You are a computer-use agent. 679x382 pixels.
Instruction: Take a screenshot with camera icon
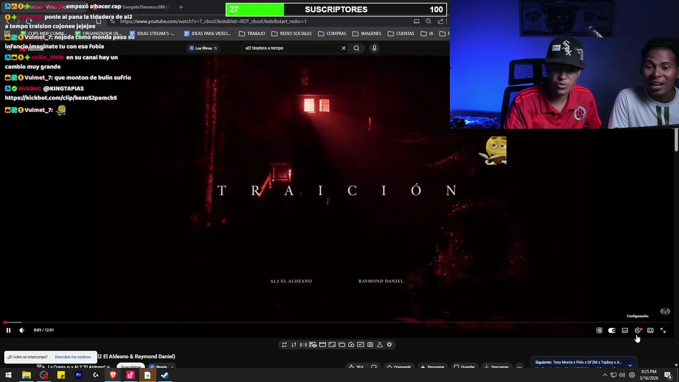(370, 345)
